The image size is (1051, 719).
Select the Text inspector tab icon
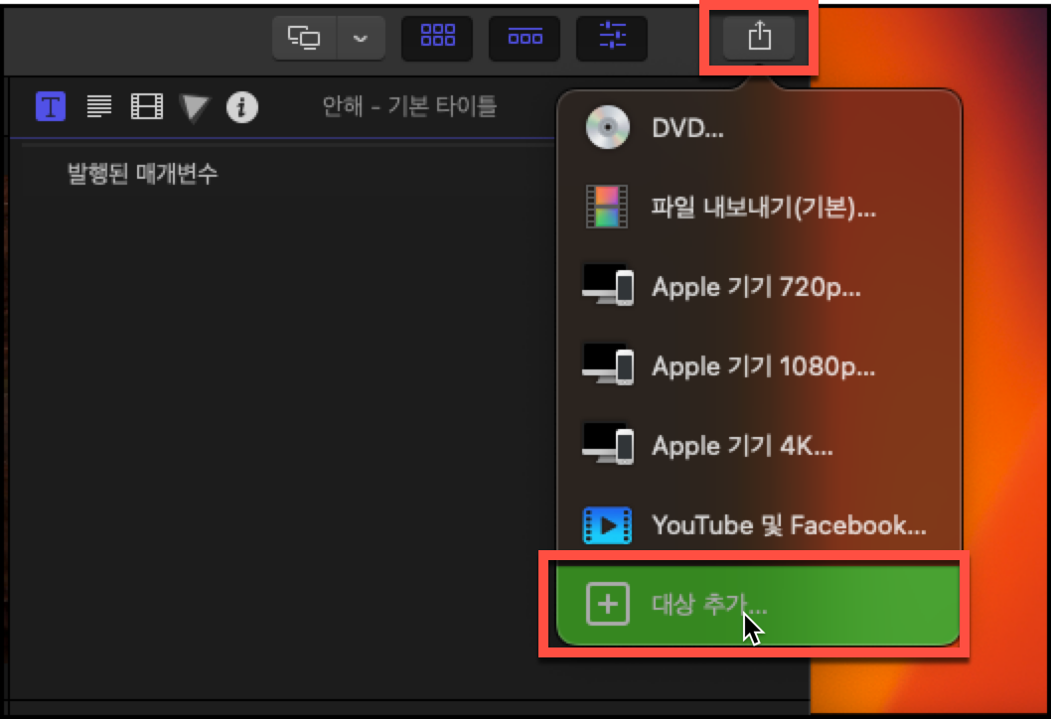pyautogui.click(x=50, y=106)
